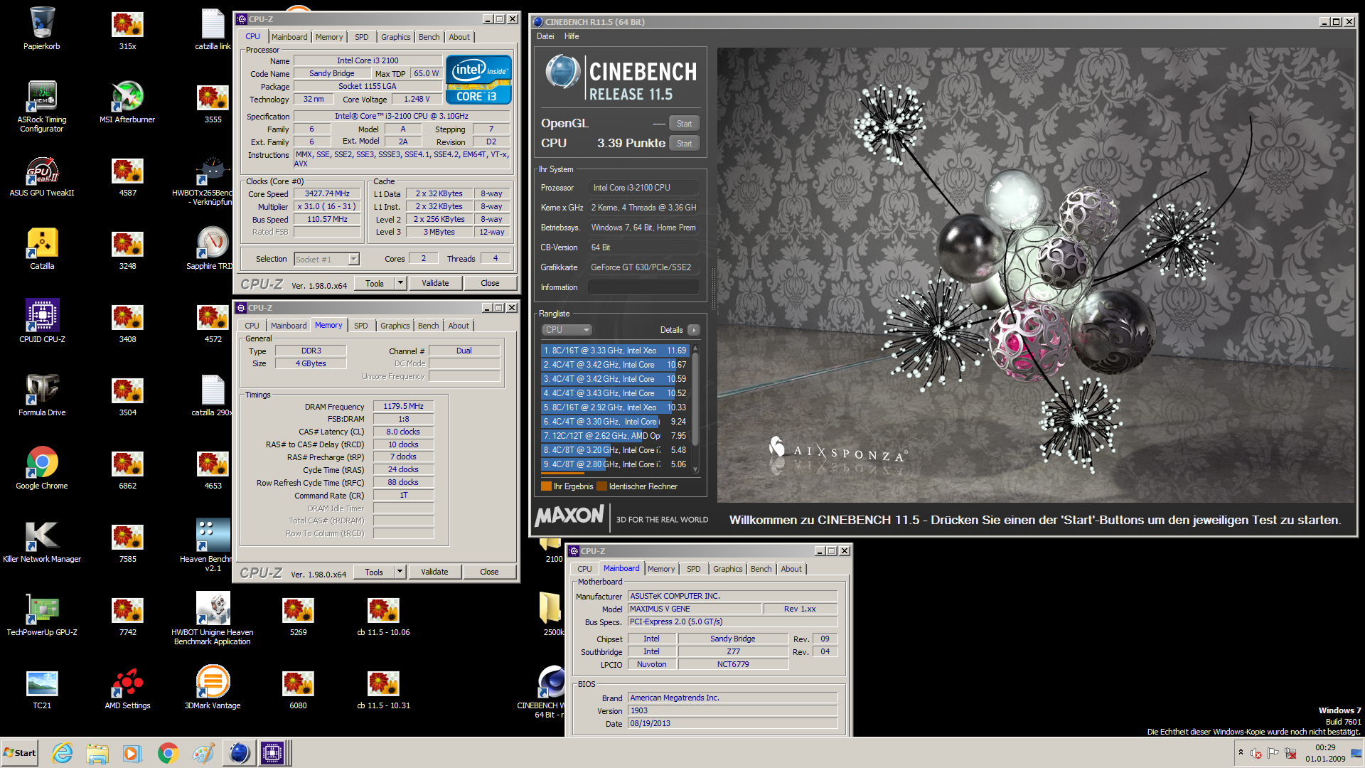Image resolution: width=1365 pixels, height=768 pixels.
Task: Start the CPU test in Cinebench
Action: [684, 144]
